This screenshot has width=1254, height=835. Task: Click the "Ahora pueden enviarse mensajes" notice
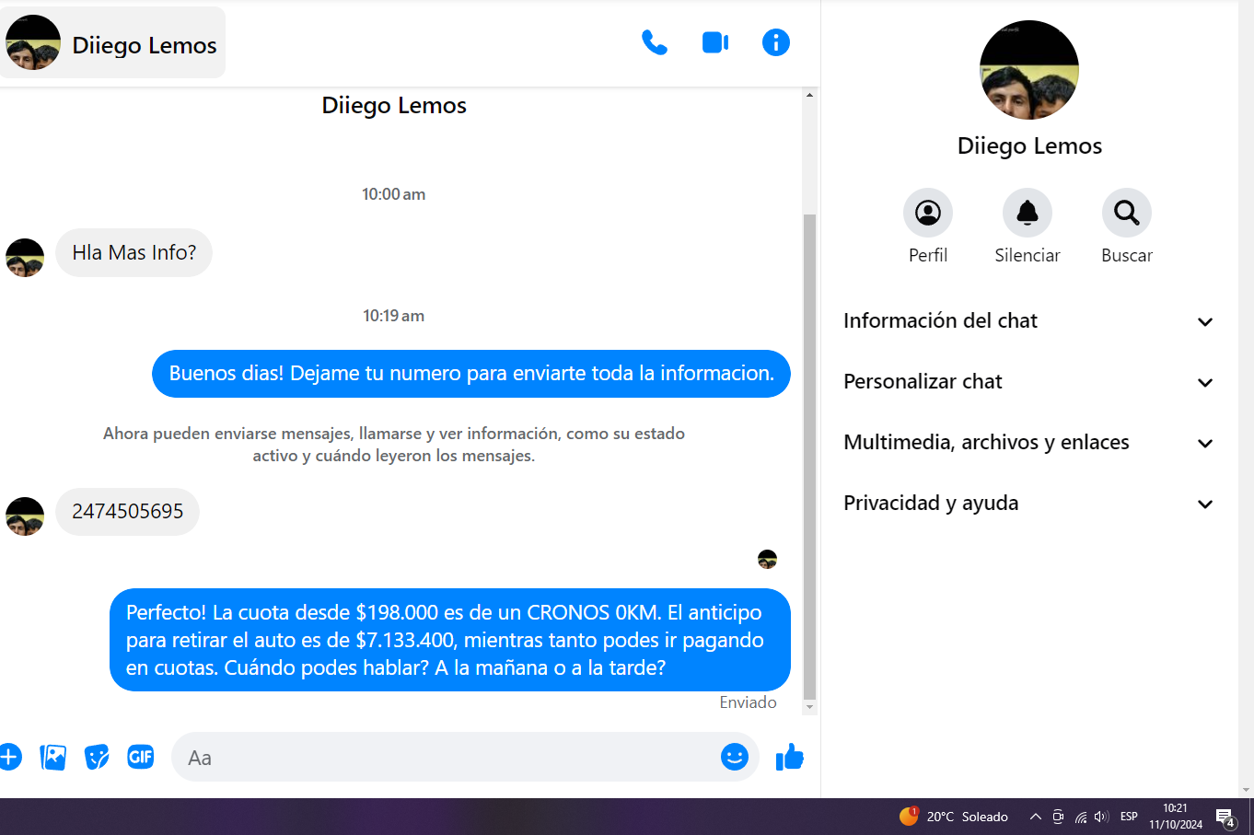[394, 445]
